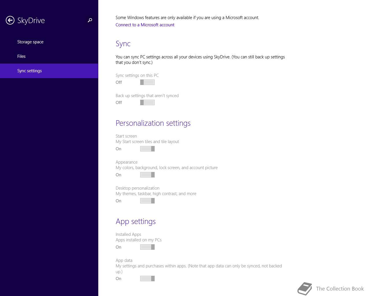The image size is (370, 296).
Task: Select Sync settings in the sidebar
Action: 49,71
